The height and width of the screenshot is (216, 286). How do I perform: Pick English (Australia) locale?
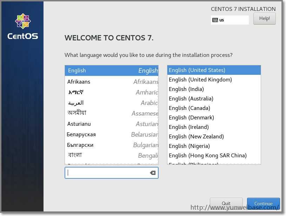point(214,99)
